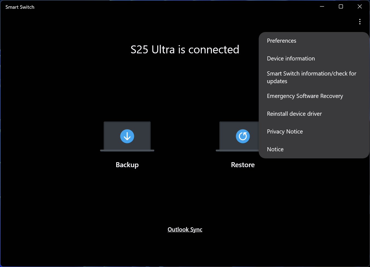Click the Smart Switch title bar icon area
The height and width of the screenshot is (267, 370).
(20, 7)
